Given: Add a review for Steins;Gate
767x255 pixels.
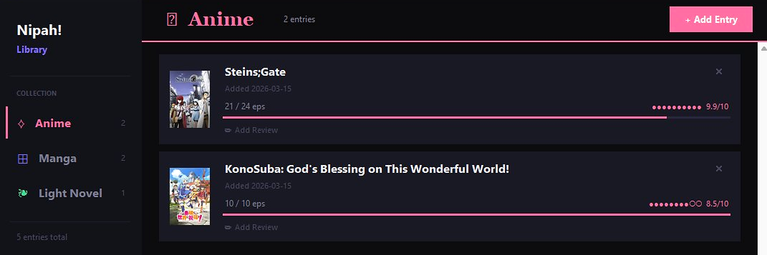Looking at the screenshot, I should click(x=252, y=130).
